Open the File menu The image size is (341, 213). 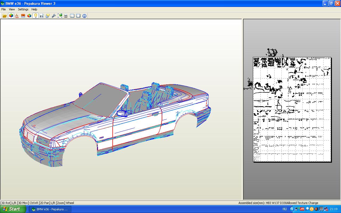(3, 9)
